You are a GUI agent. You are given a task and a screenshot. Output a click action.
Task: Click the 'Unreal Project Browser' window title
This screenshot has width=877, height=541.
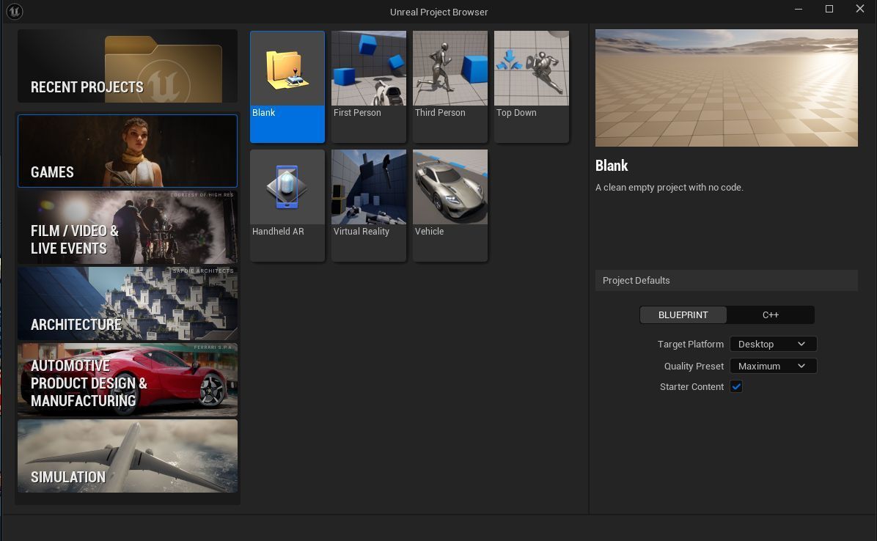tap(438, 12)
